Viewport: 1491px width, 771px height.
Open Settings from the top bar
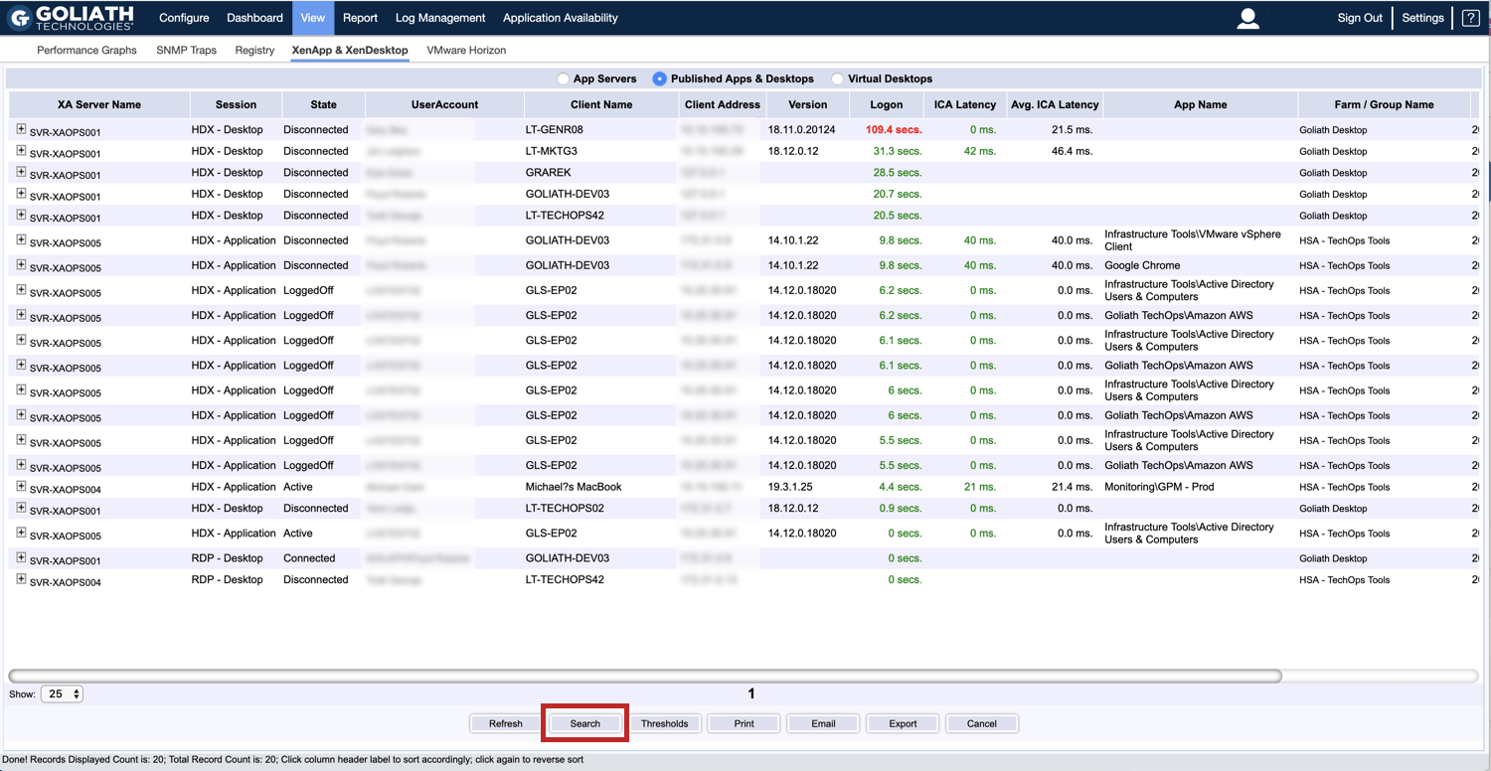[x=1422, y=17]
